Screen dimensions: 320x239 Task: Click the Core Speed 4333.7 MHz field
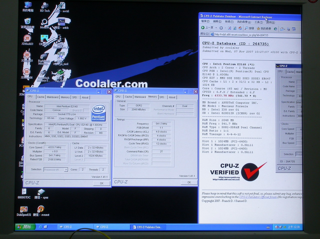pyautogui.click(x=55, y=147)
